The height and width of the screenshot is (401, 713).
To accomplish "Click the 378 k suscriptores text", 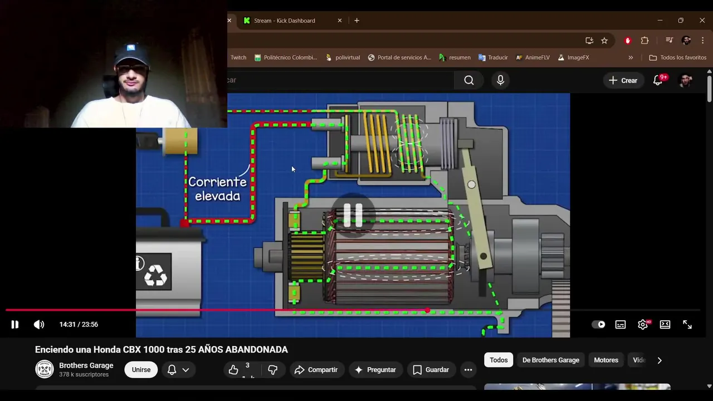I will pyautogui.click(x=84, y=375).
